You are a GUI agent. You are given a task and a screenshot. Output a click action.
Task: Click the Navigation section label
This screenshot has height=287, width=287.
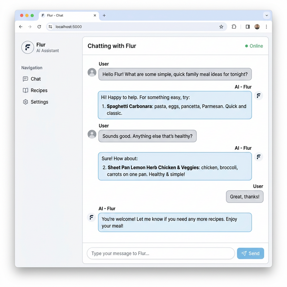[32, 68]
